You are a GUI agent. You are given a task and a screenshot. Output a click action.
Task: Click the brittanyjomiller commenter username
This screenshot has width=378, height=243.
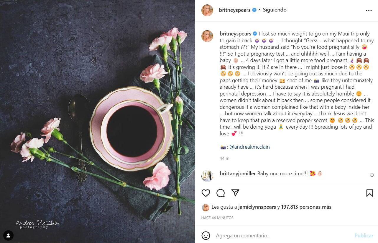(238, 174)
